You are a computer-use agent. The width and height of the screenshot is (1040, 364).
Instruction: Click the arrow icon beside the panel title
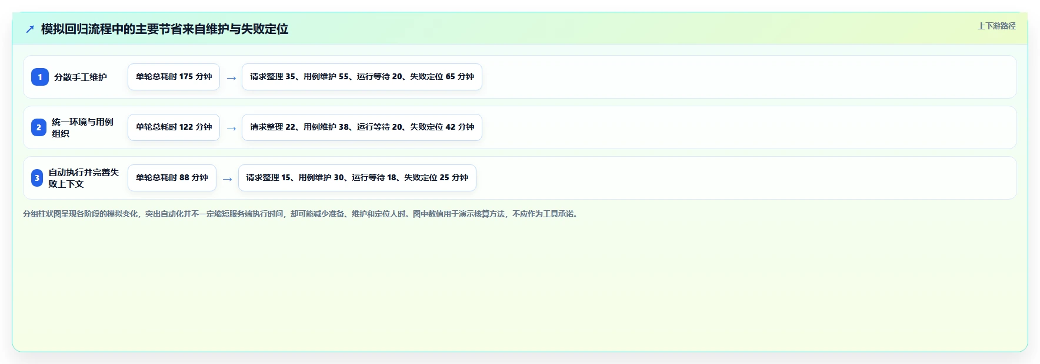(x=30, y=29)
